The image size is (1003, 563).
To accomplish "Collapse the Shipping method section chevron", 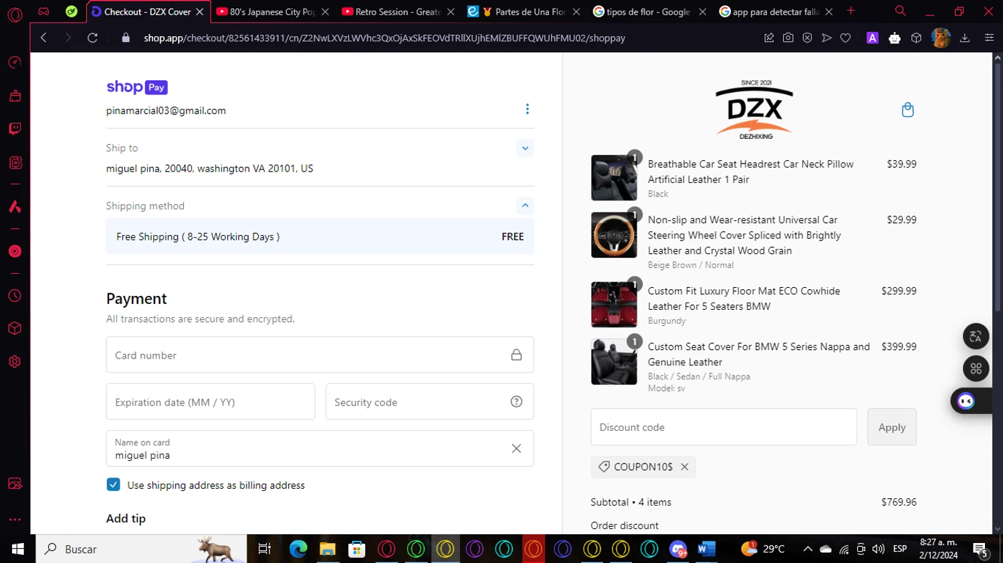I will (x=525, y=205).
